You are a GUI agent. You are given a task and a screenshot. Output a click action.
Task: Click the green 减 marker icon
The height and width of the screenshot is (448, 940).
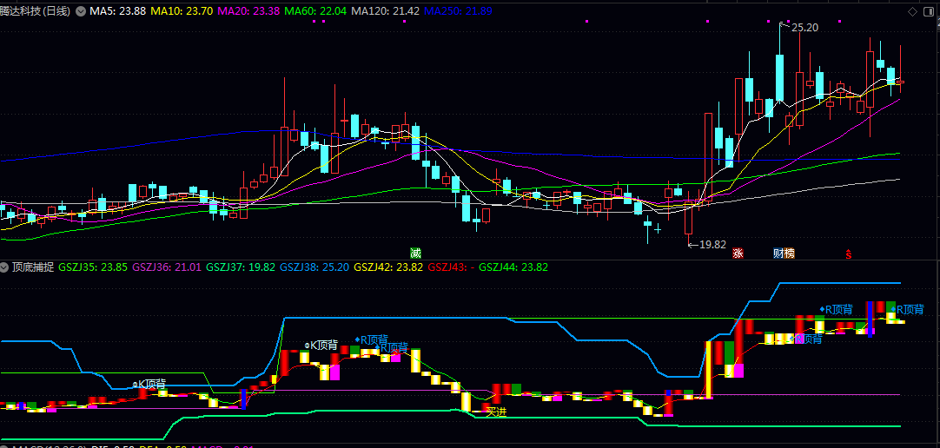point(416,253)
